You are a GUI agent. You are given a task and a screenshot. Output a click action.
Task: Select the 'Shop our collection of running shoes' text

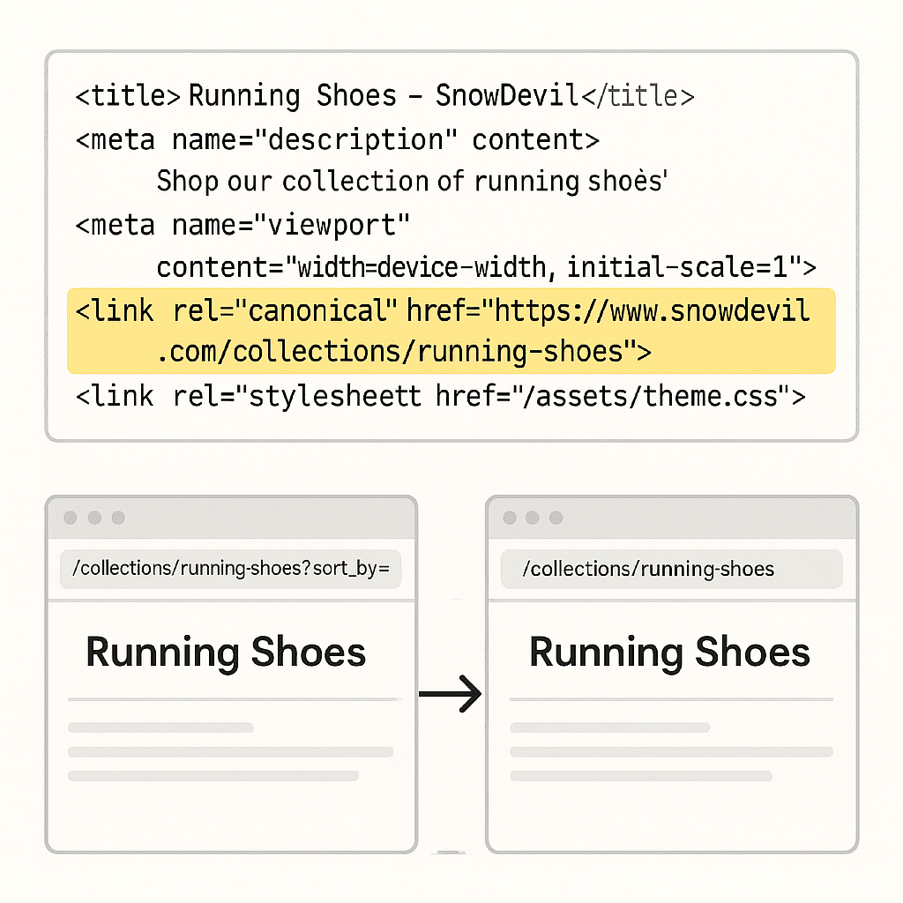pos(412,182)
